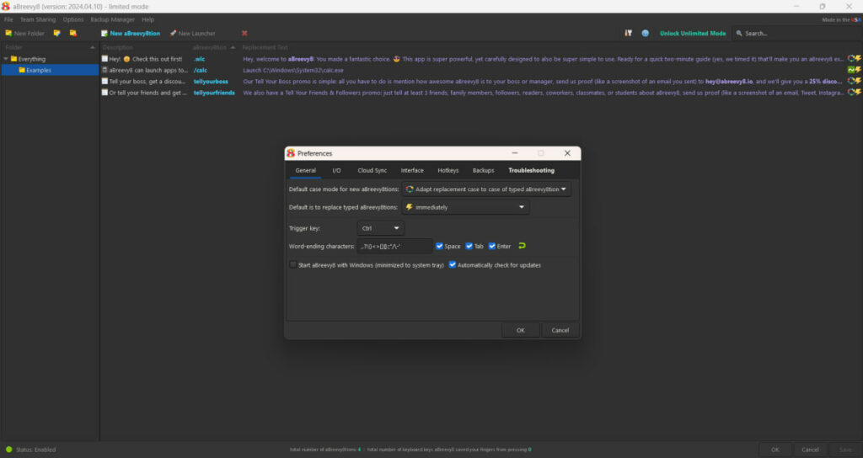
Task: Click the aBreevy8 logo in Preferences title bar
Action: coord(291,153)
